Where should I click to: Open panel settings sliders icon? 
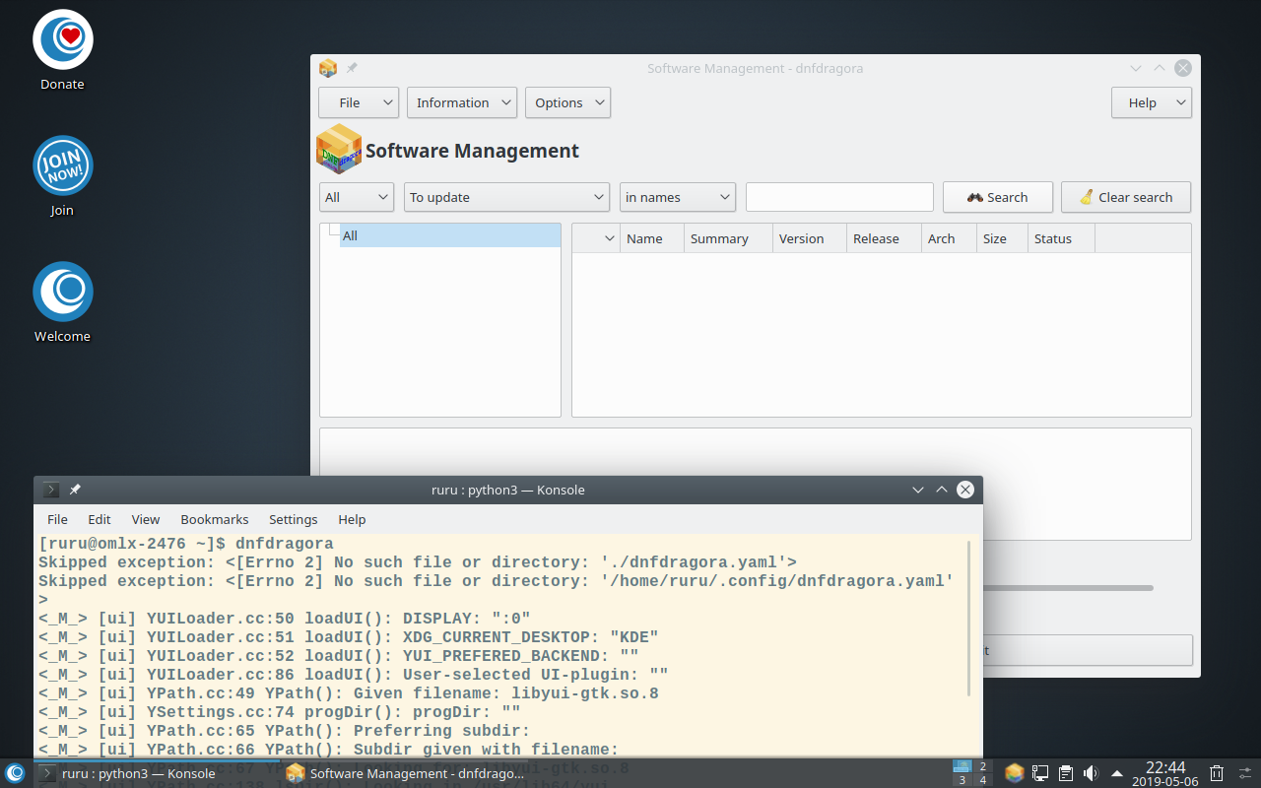pyautogui.click(x=1245, y=773)
